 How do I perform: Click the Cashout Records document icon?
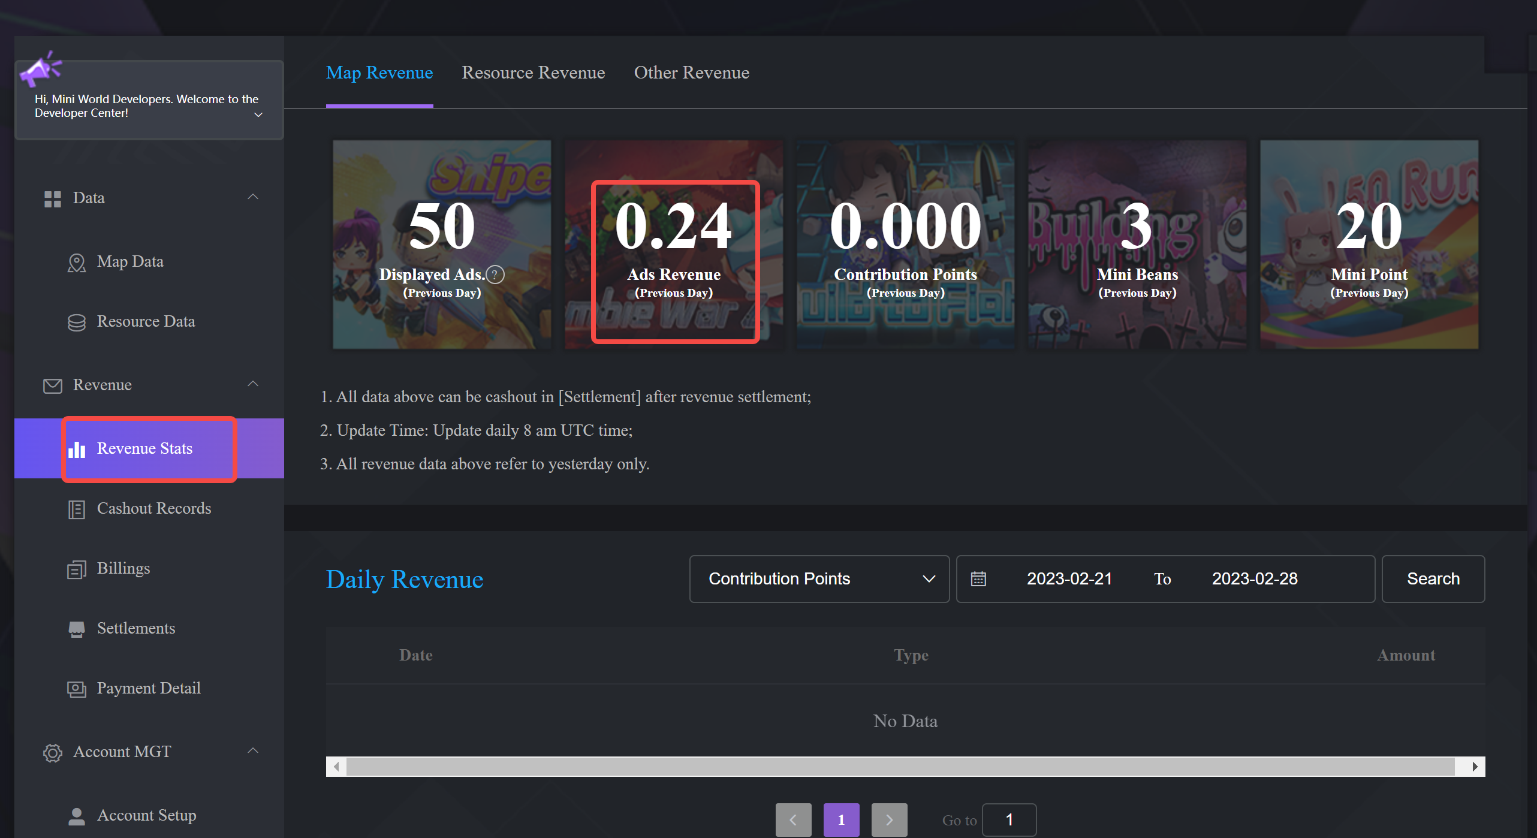tap(76, 510)
